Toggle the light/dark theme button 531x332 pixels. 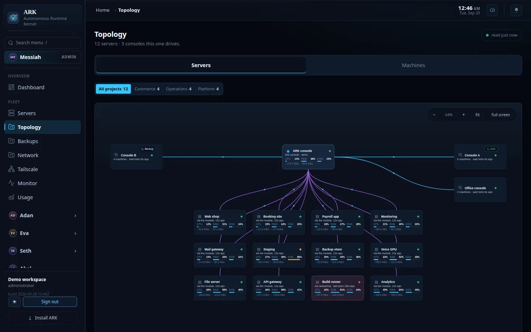tap(14, 302)
